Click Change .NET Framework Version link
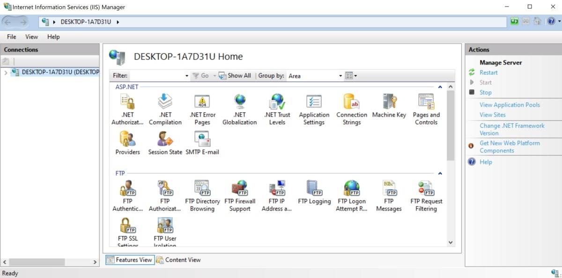 512,129
